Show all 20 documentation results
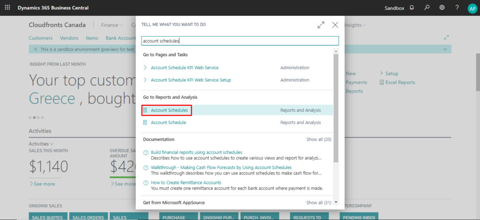 (319, 139)
